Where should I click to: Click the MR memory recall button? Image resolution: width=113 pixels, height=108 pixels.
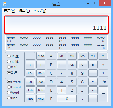click(x=72, y=56)
